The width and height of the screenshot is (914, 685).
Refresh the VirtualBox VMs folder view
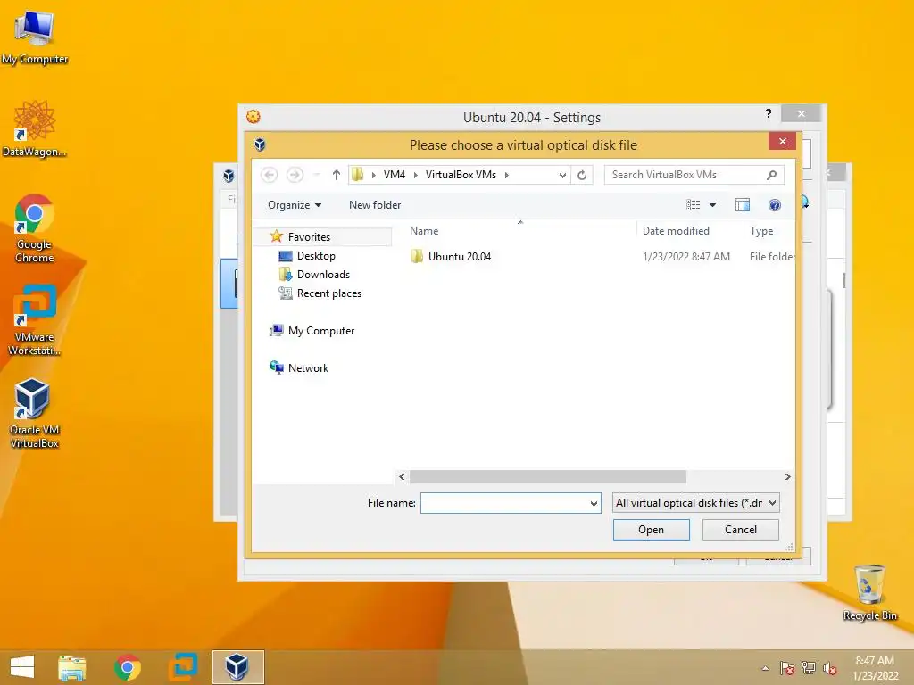point(582,175)
